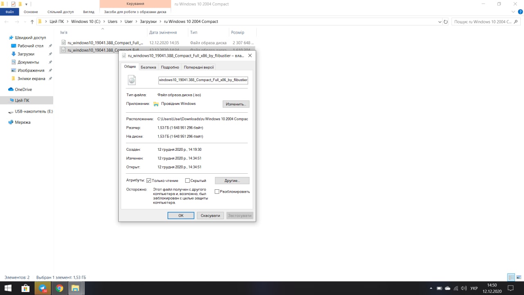Switch to details view layout icon
The width and height of the screenshot is (524, 295).
pos(511,277)
